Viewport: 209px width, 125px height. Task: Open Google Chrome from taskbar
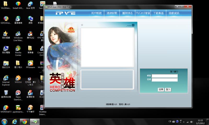(x=25, y=122)
